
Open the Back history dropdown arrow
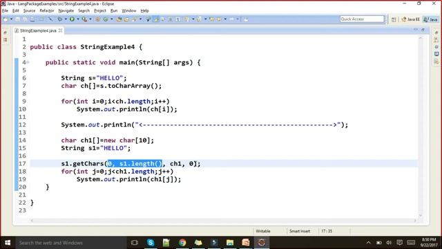(x=225, y=19)
